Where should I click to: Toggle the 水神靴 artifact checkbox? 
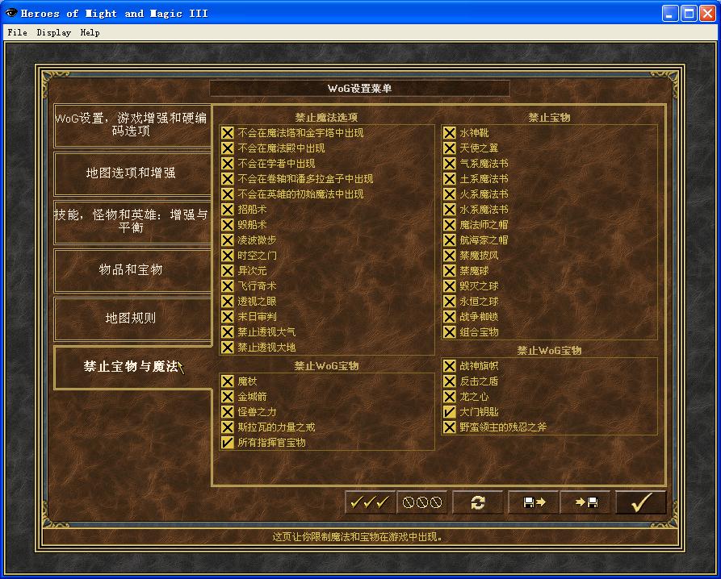(449, 133)
